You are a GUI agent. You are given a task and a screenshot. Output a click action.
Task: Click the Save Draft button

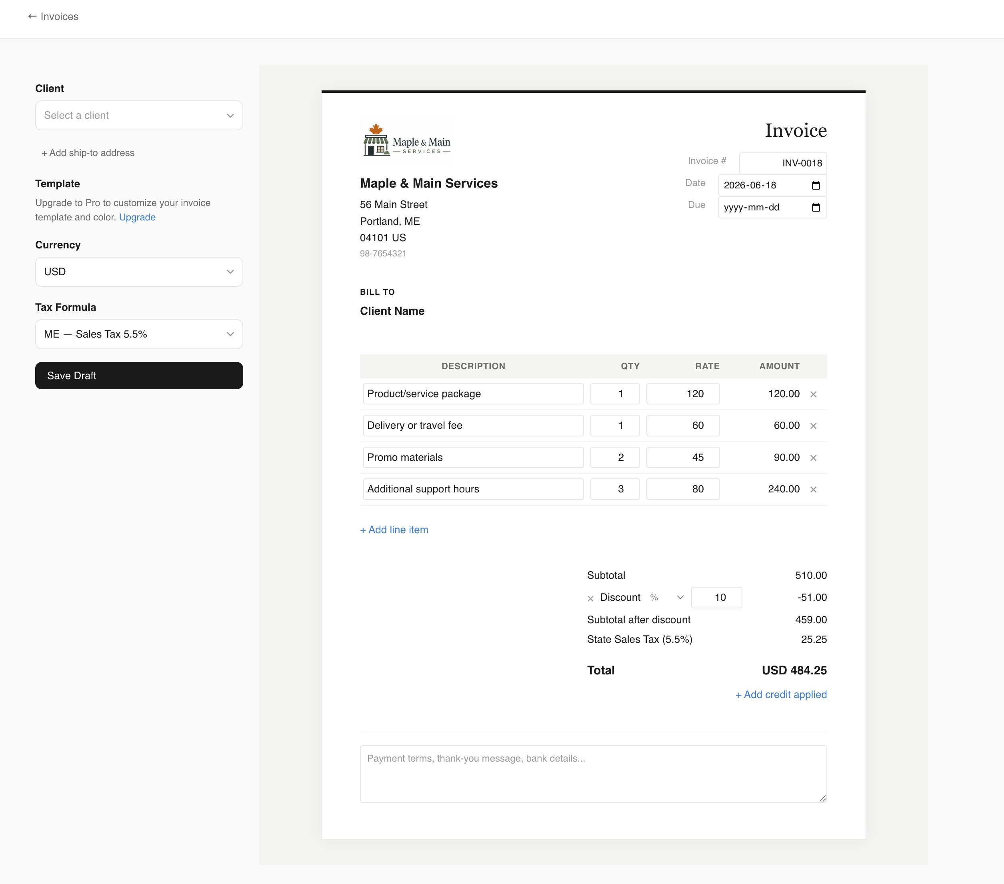tap(139, 376)
